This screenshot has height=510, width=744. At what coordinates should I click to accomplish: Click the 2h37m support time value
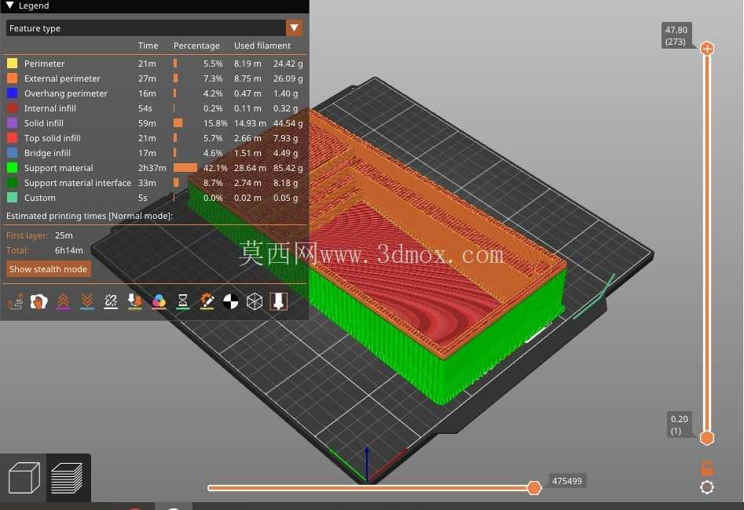152,168
